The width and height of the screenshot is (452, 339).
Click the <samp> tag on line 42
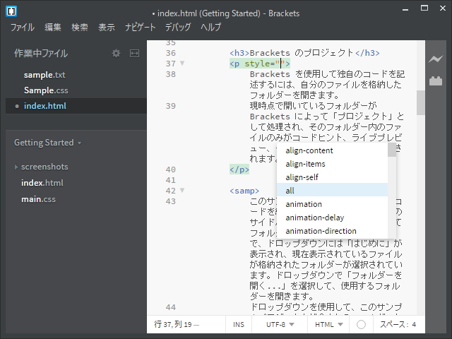click(244, 191)
